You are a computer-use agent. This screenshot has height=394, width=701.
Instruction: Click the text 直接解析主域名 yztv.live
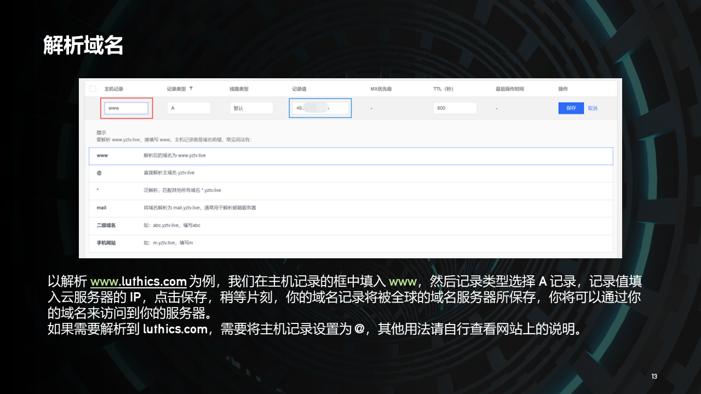(x=169, y=173)
